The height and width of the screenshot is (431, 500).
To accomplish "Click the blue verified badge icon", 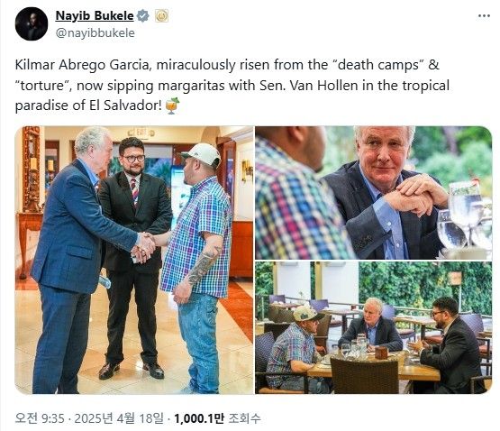I will click(143, 15).
